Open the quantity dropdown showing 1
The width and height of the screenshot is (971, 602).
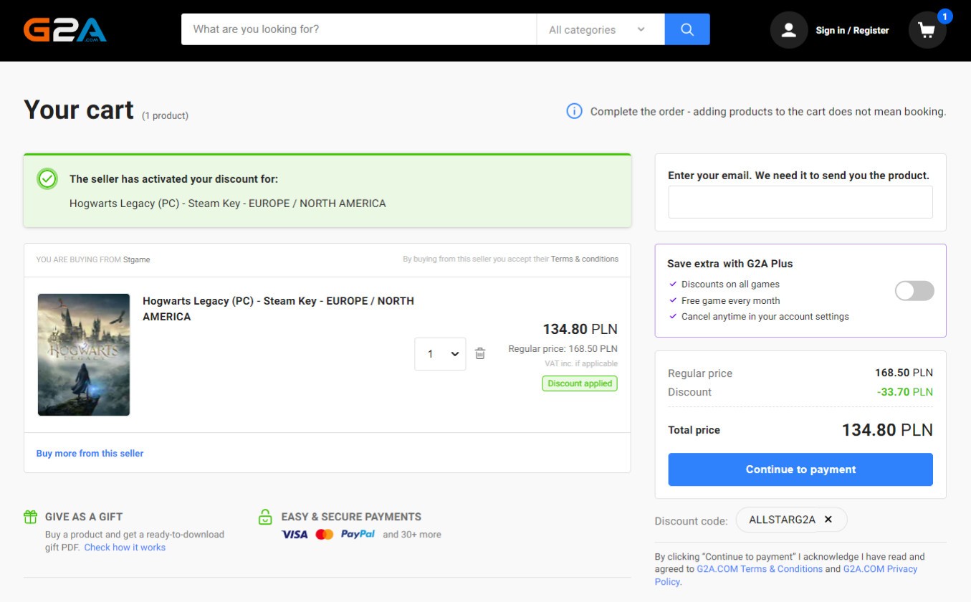[x=440, y=354]
